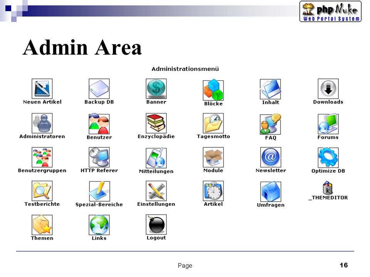This screenshot has height=277, width=370.
Task: Open the Einstellungen tools icon
Action: pos(156,191)
